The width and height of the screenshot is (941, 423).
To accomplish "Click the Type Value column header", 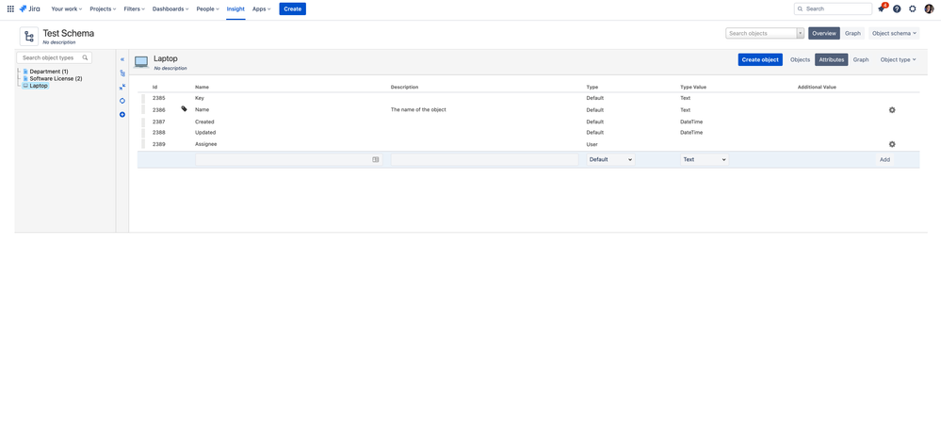I will tap(693, 87).
